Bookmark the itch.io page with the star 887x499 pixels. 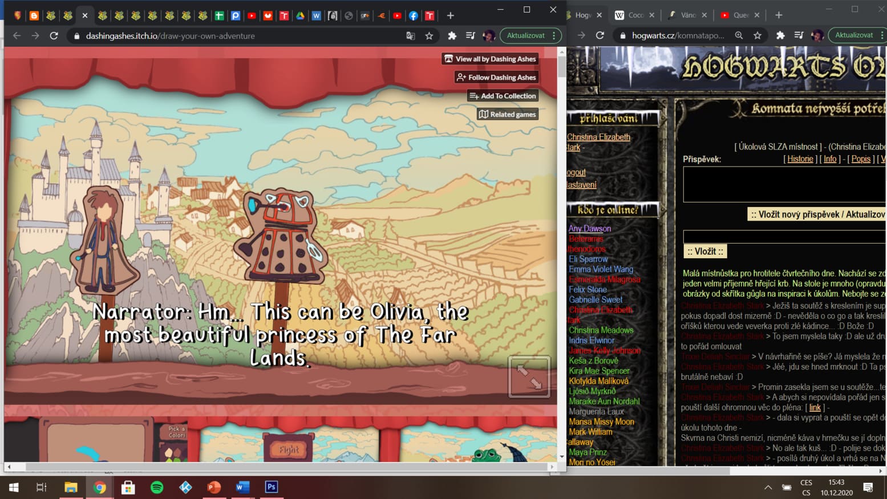429,35
